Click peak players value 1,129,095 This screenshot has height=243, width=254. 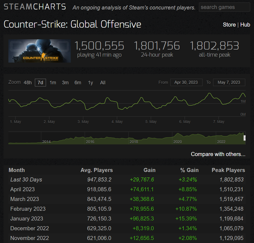point(231,238)
